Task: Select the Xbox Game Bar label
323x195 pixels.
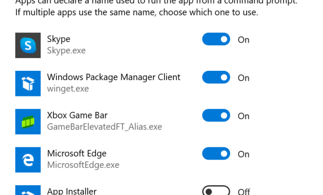Action: [77, 115]
